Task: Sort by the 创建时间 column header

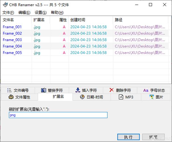Action: click(91, 20)
